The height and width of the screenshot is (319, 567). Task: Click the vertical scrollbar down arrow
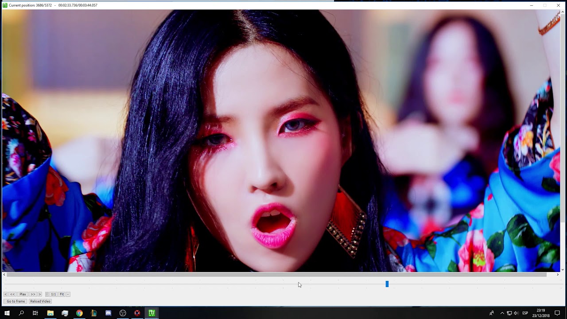tap(563, 269)
